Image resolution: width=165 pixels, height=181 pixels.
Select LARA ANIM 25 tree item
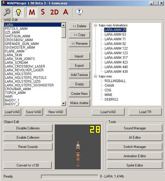(115, 30)
